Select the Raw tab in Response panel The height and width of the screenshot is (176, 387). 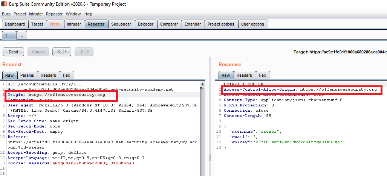pyautogui.click(x=226, y=75)
